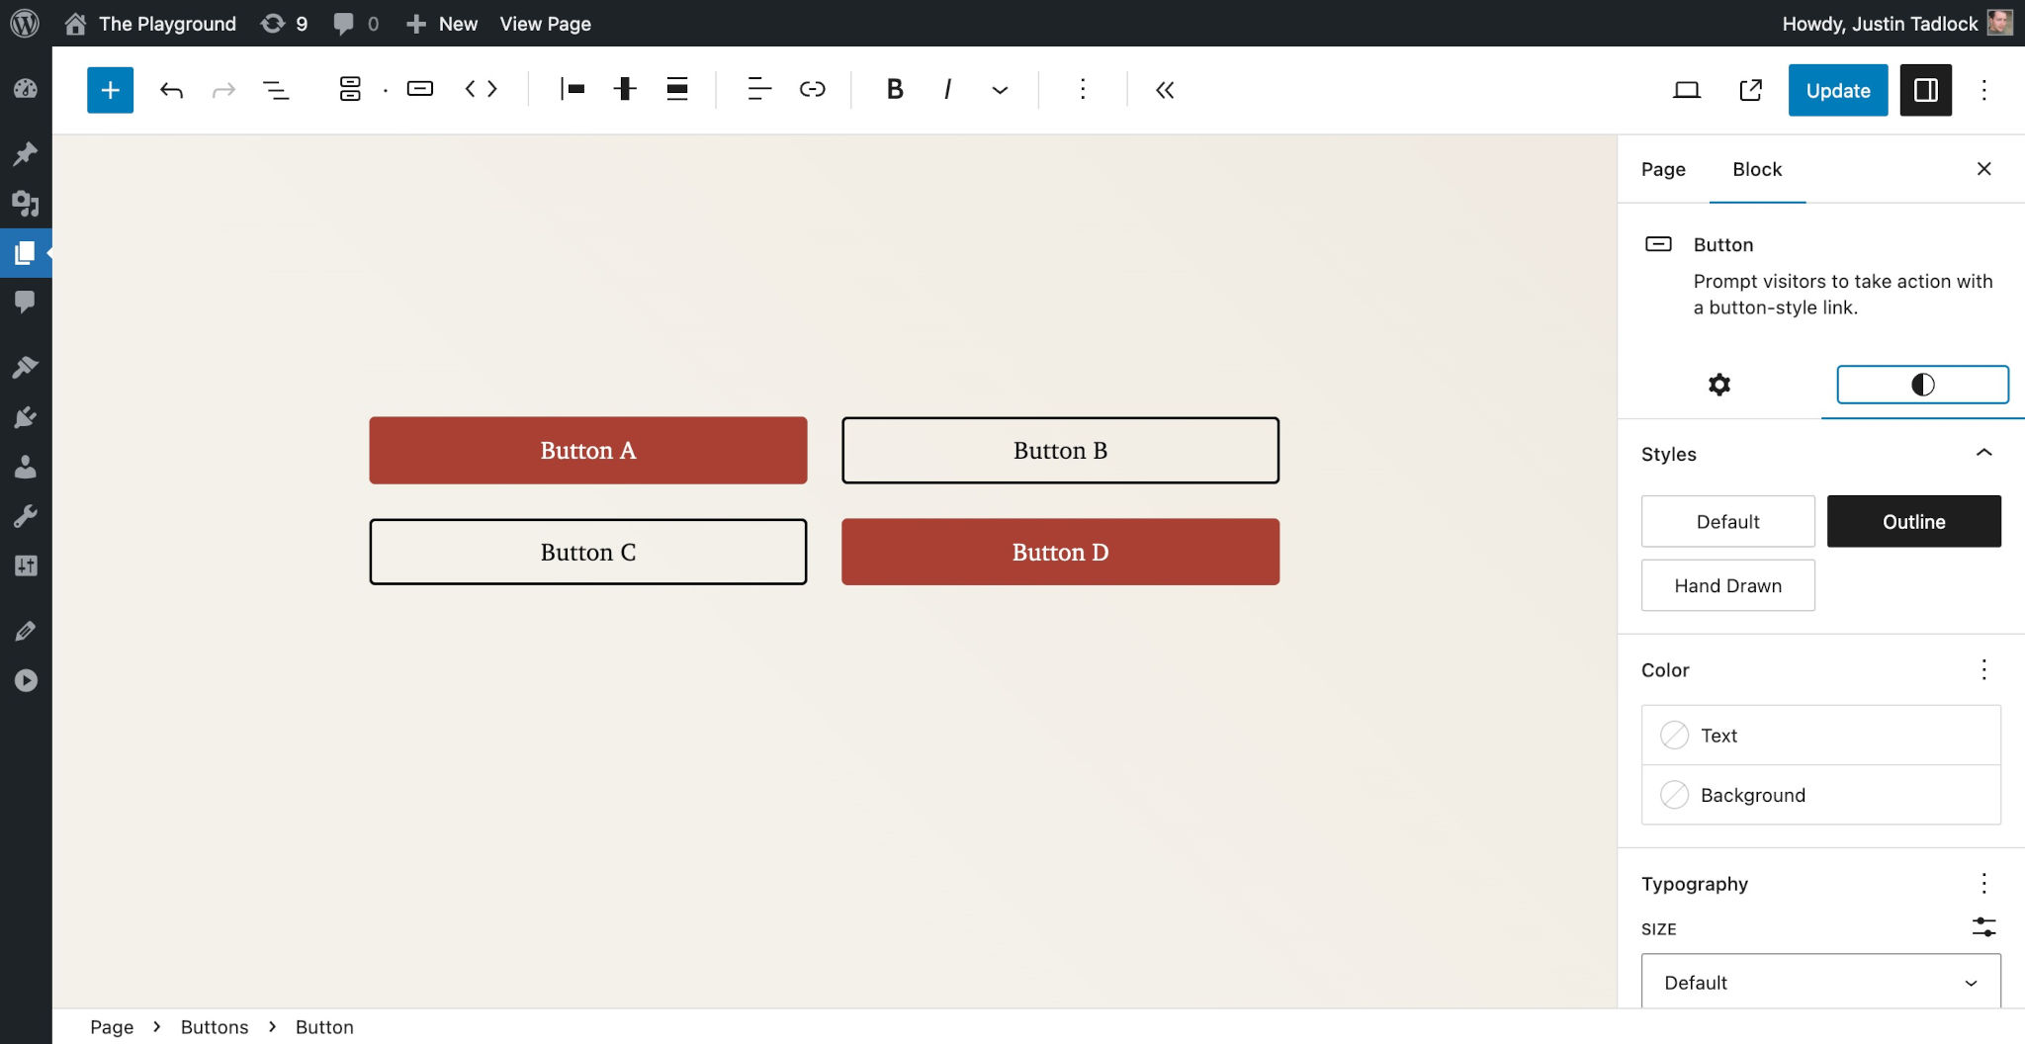Screen dimensions: 2025x1044
Task: Switch to the Page tab
Action: (x=1661, y=169)
